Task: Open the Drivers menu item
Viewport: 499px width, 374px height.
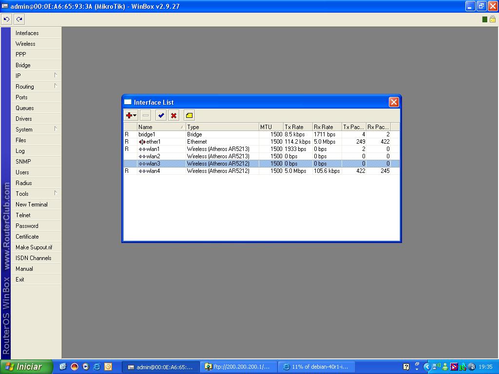Action: (x=36, y=119)
